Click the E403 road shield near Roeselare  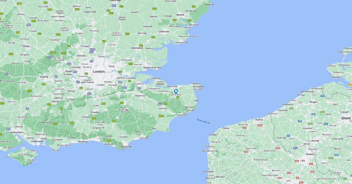(310, 124)
